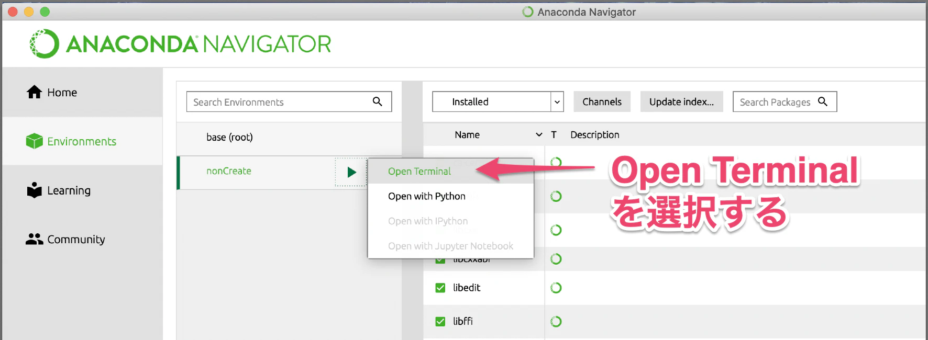Image resolution: width=928 pixels, height=340 pixels.
Task: Uncheck the libedit package checkbox
Action: (x=440, y=288)
